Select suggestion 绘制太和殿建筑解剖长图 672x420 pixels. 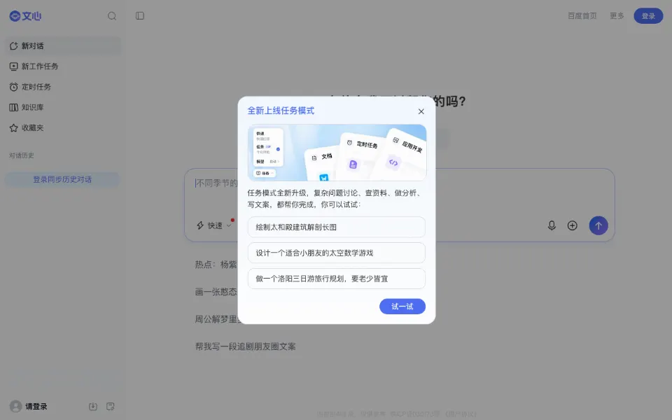coord(337,227)
